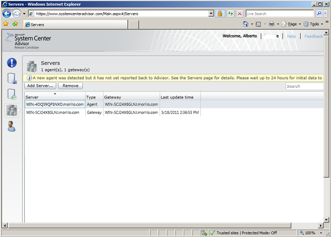Sort by the Server column header
The image size is (331, 237).
coord(55,96)
